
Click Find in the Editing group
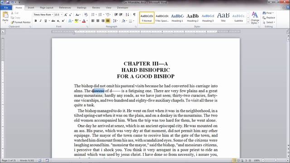(268, 13)
